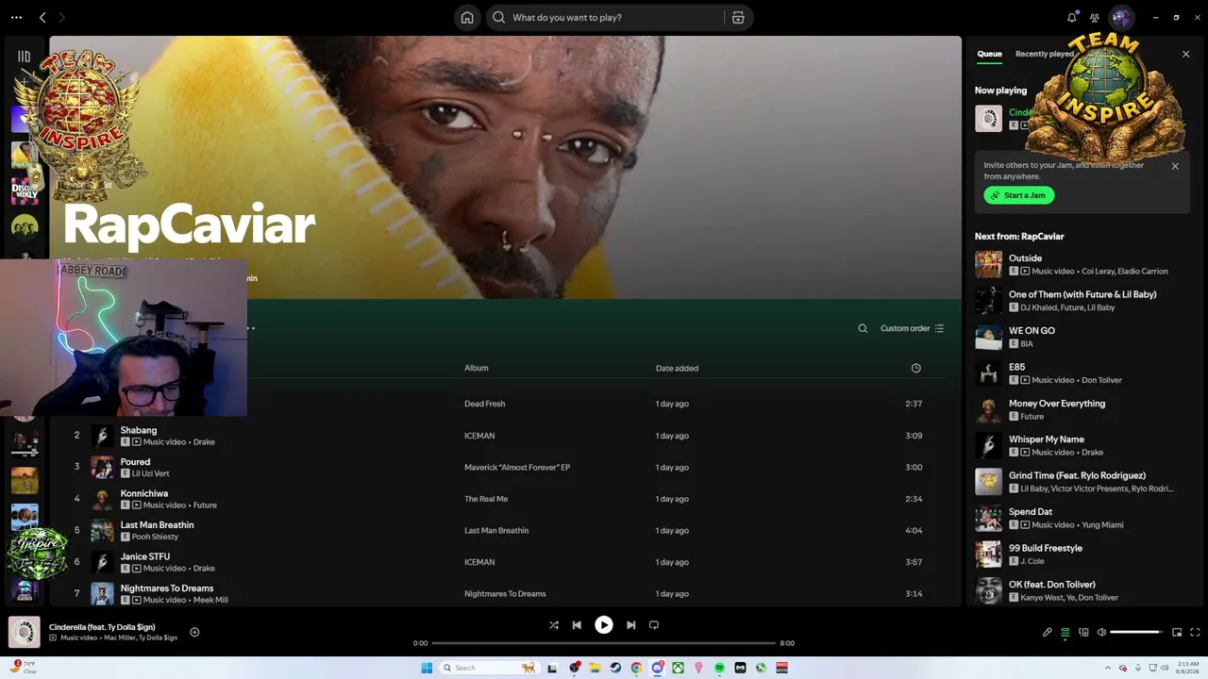Image resolution: width=1208 pixels, height=679 pixels.
Task: Open the user profile avatar menu
Action: pos(1121,17)
